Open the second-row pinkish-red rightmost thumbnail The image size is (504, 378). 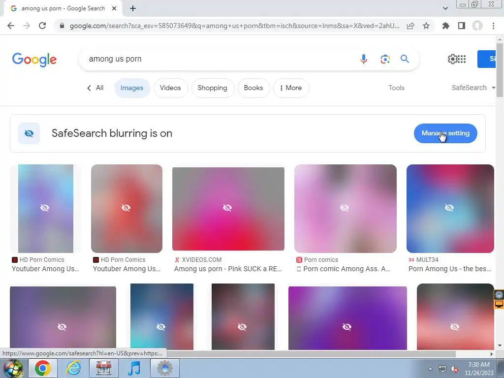[455, 316]
